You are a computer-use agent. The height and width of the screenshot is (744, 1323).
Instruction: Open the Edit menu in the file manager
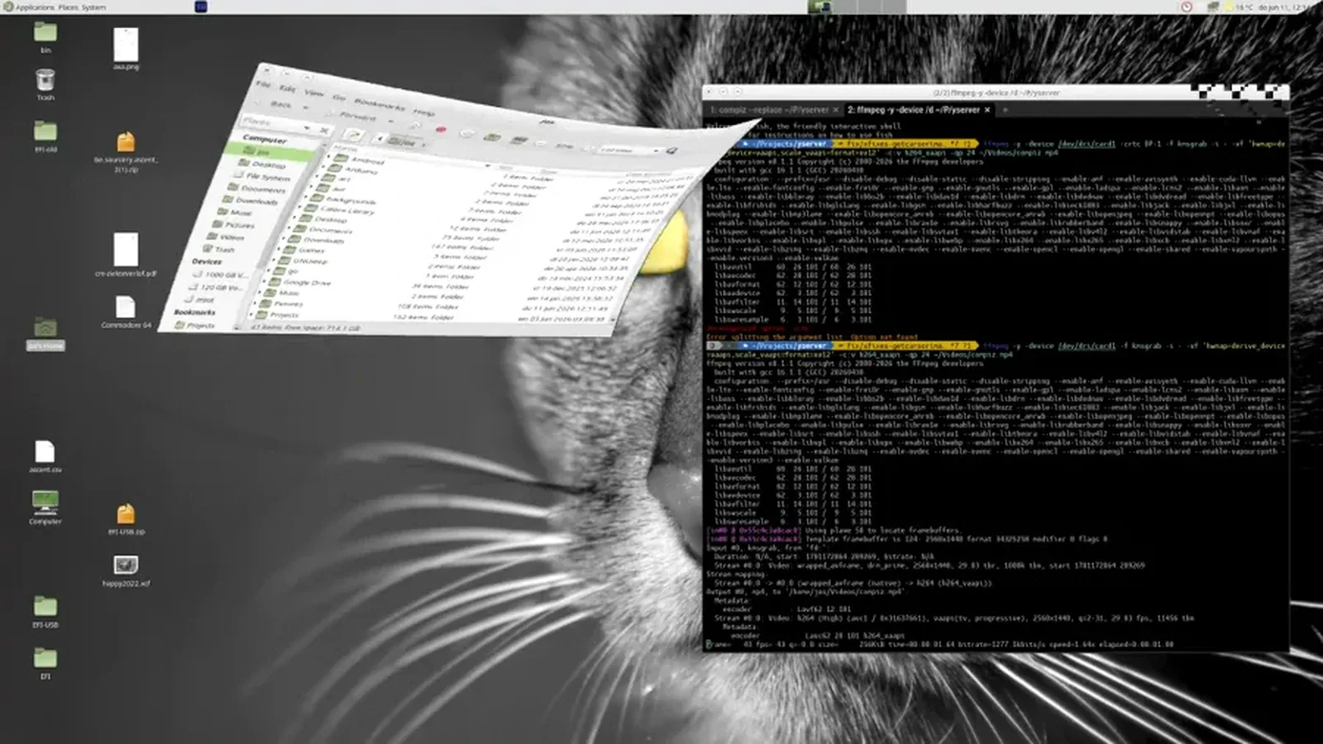287,88
